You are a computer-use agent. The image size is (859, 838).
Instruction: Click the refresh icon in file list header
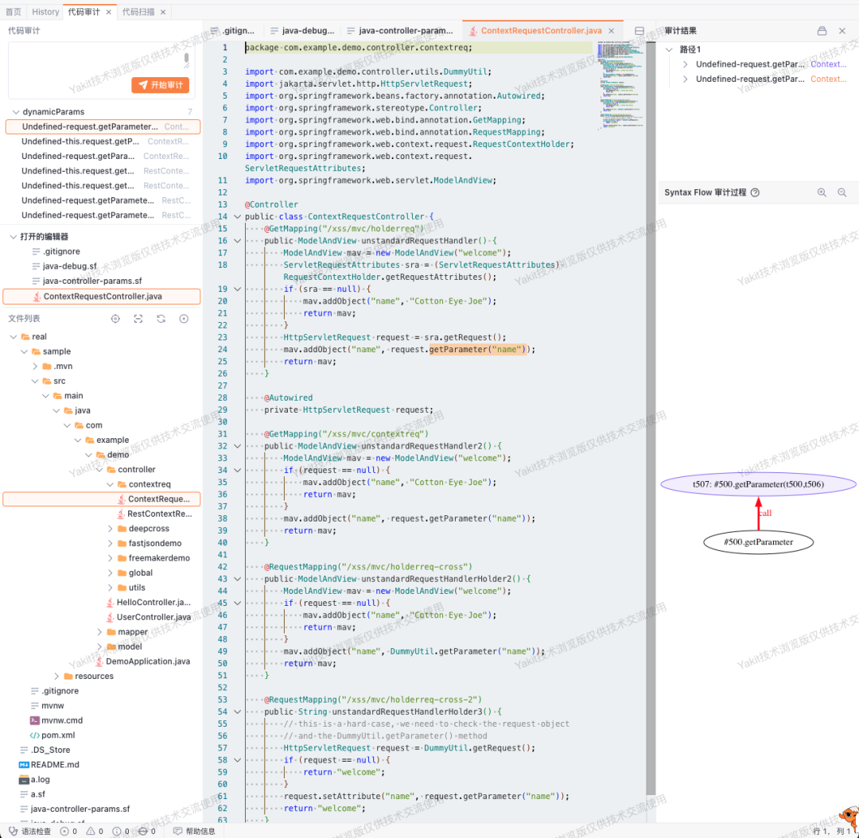click(161, 319)
